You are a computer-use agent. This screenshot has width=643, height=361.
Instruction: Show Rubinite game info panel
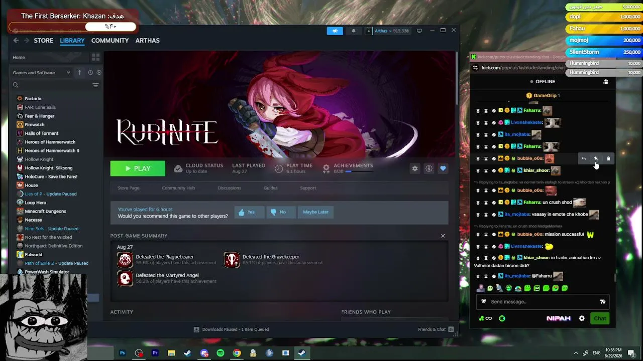(429, 168)
